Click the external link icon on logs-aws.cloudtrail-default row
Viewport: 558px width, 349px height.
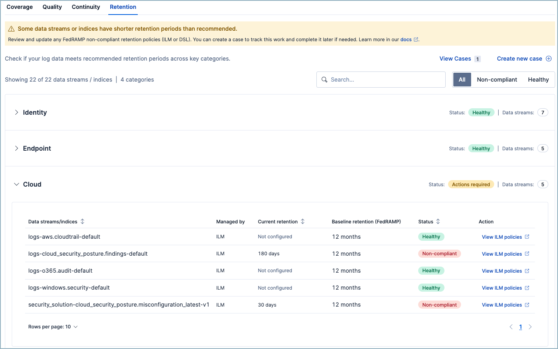tap(526, 237)
